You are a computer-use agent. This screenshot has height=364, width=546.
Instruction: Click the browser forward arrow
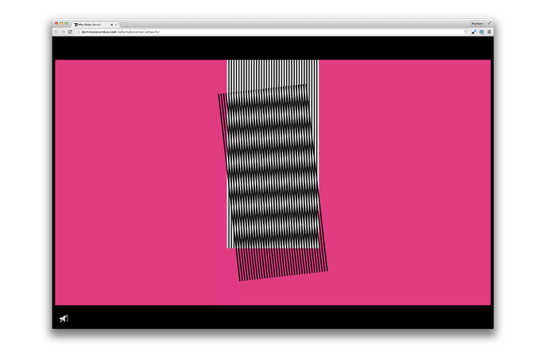[x=64, y=32]
